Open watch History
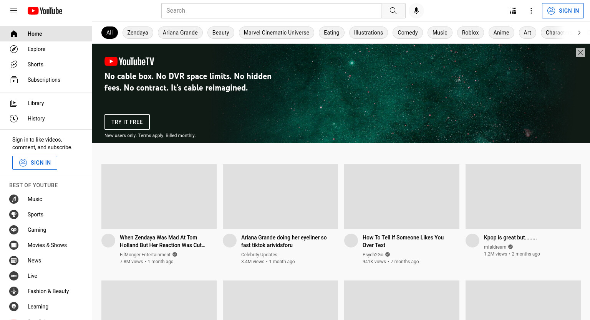Screen dimensions: 590x320 [46, 119]
